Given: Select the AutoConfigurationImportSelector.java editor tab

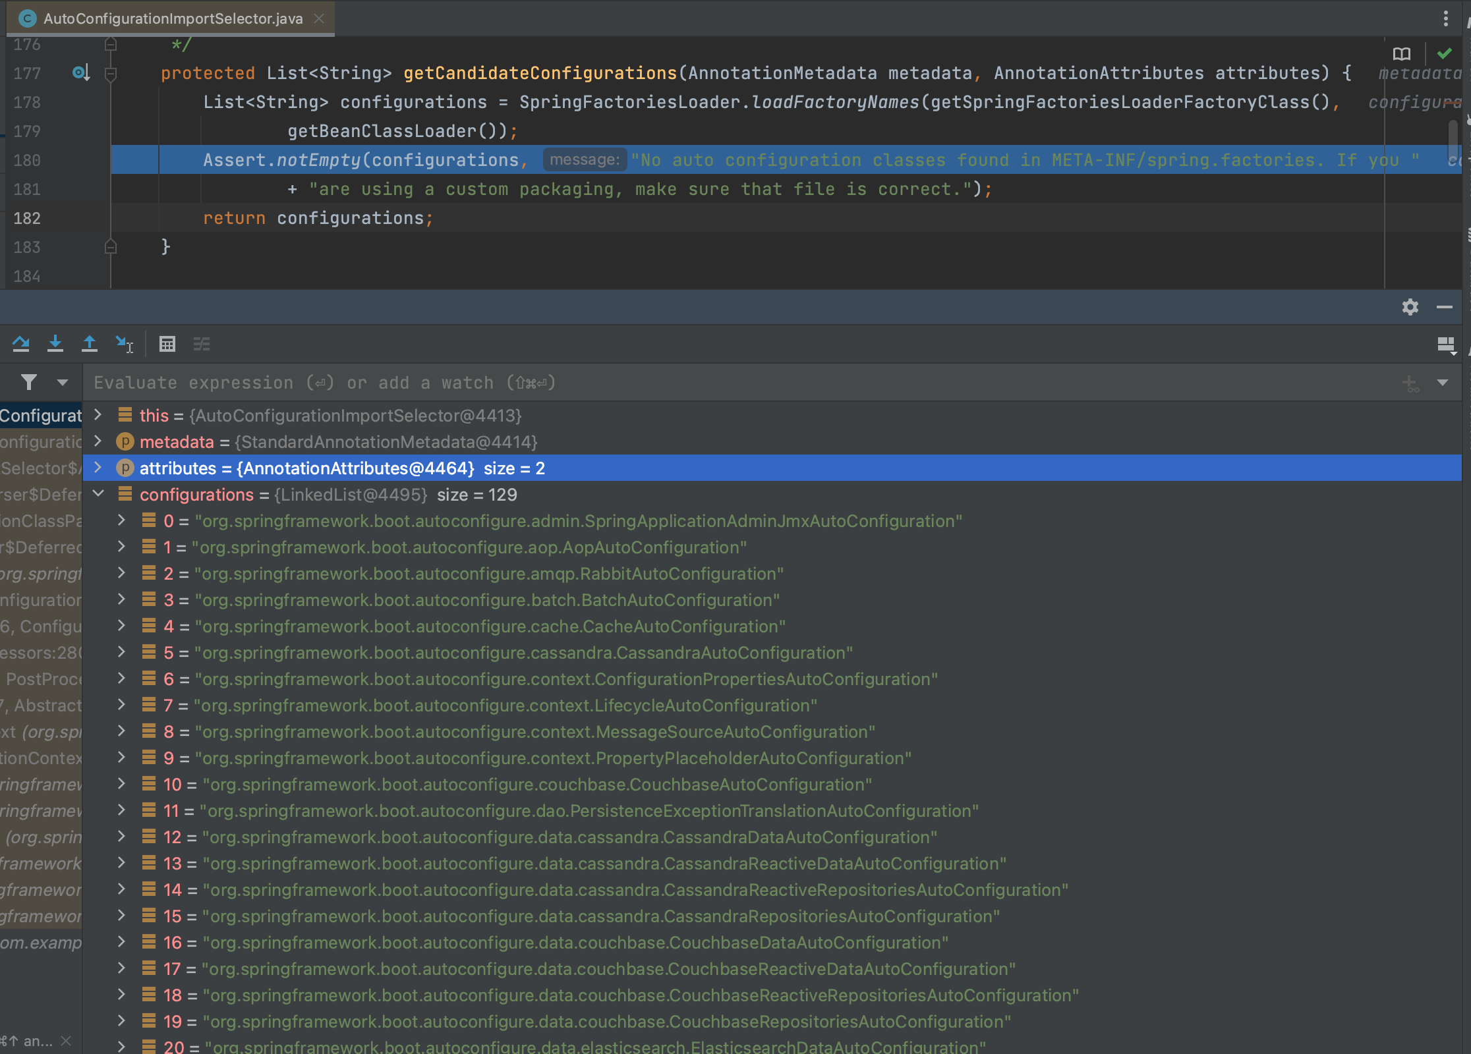Looking at the screenshot, I should coord(173,18).
